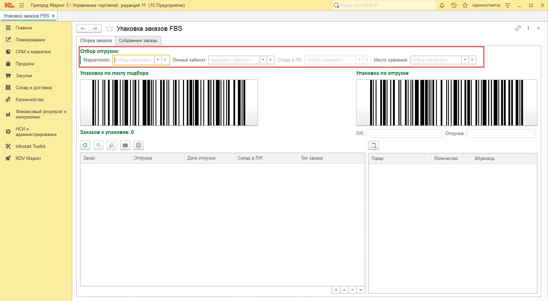Click the green refresh icon above orders table

(x=85, y=145)
